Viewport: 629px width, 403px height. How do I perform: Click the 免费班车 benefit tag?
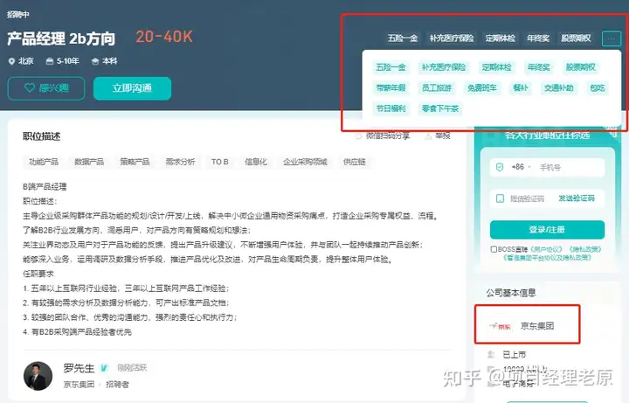pos(482,88)
